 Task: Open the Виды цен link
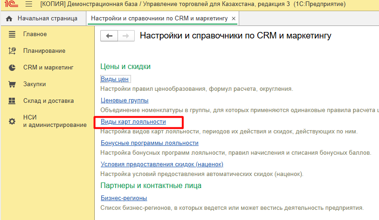point(115,79)
